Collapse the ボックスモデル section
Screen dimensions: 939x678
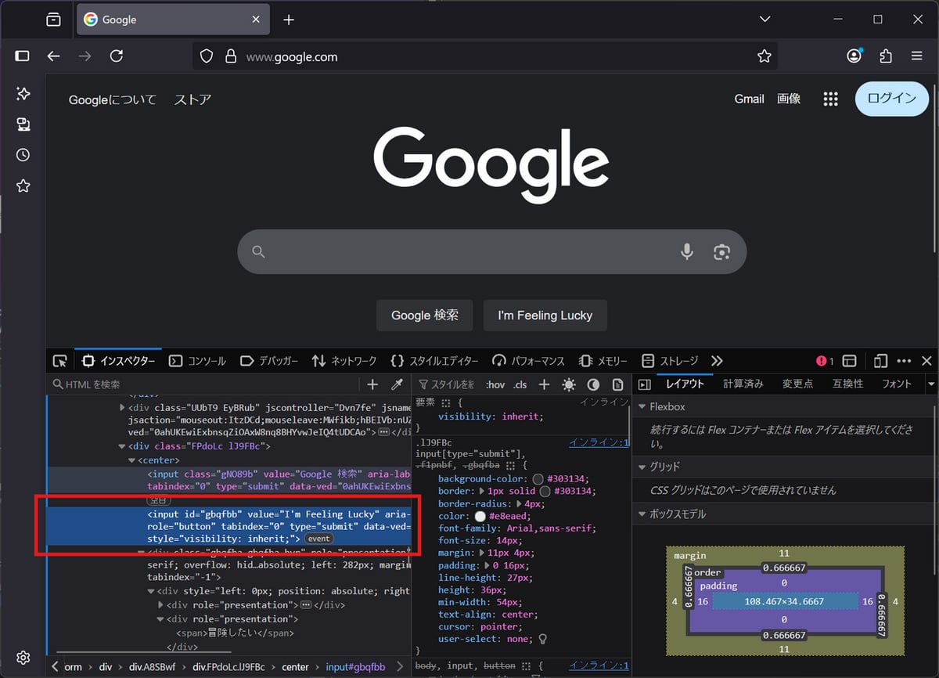(642, 514)
